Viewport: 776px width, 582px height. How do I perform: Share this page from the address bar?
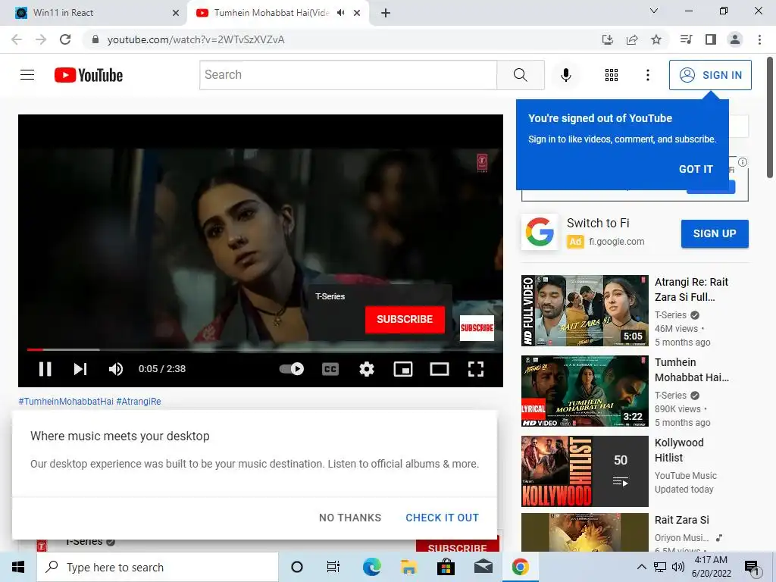click(x=632, y=39)
